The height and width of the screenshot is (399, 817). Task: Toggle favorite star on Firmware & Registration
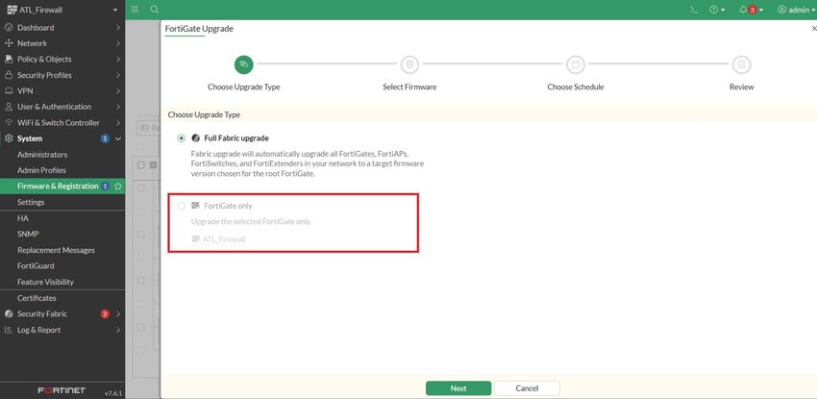coord(118,186)
